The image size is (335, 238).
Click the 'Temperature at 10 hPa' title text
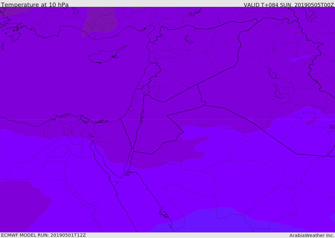pos(35,5)
